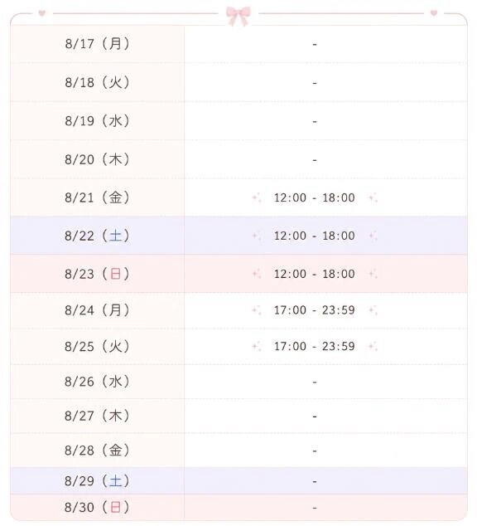Click sparkle icon right of 8/22 time
This screenshot has width=477, height=526.
[373, 236]
